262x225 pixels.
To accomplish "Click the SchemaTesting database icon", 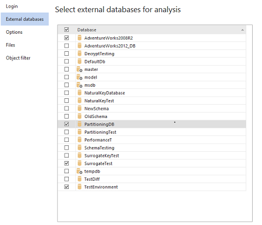I will click(79, 148).
